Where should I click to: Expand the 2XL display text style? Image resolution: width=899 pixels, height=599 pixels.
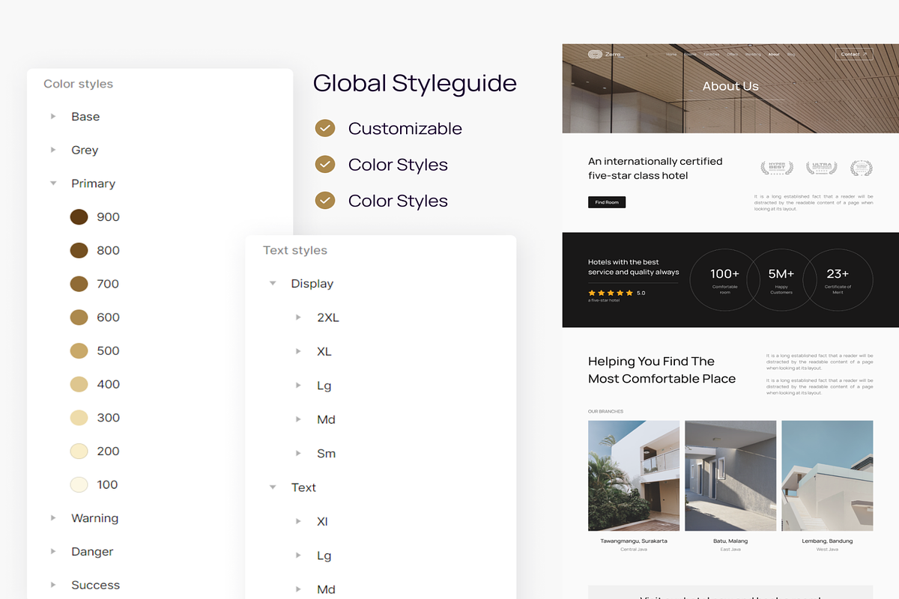pos(298,317)
